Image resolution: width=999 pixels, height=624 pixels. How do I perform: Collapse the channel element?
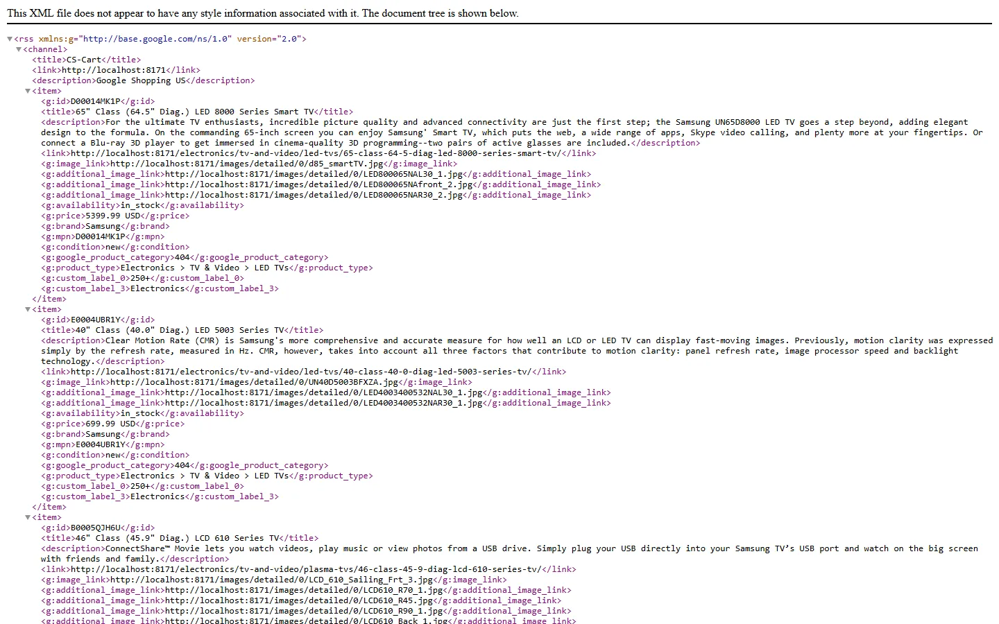pos(19,50)
